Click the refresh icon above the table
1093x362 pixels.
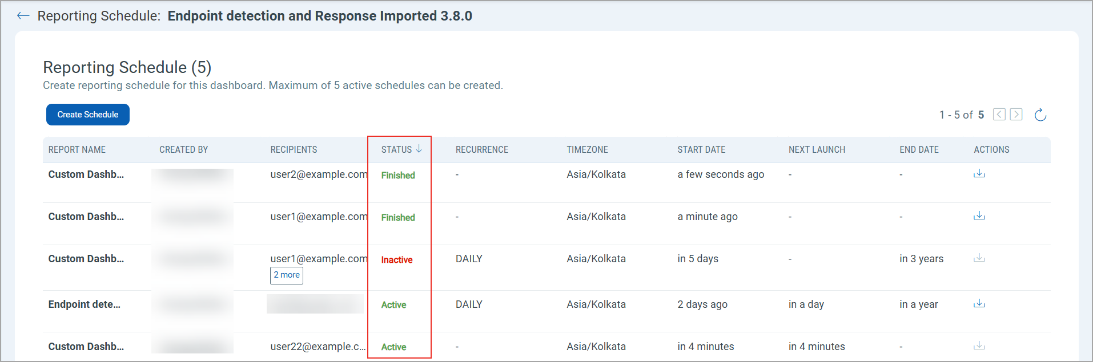click(x=1040, y=115)
